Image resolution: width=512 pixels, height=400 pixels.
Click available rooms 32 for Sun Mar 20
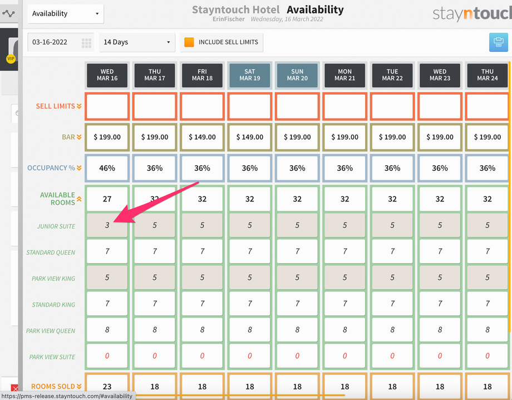pyautogui.click(x=297, y=199)
